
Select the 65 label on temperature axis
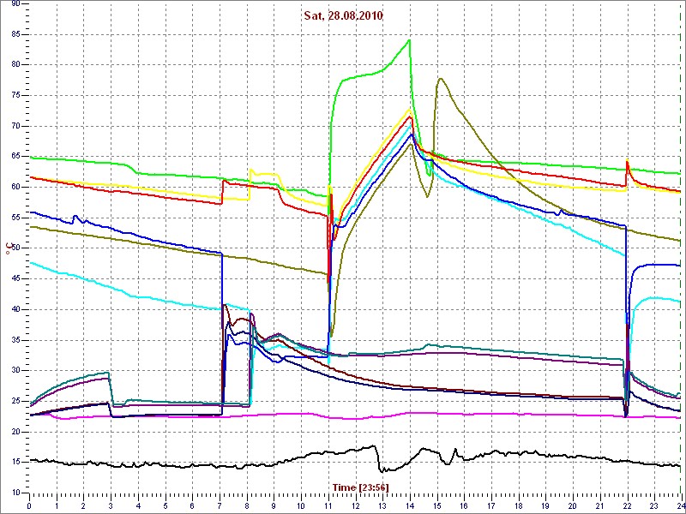point(15,157)
